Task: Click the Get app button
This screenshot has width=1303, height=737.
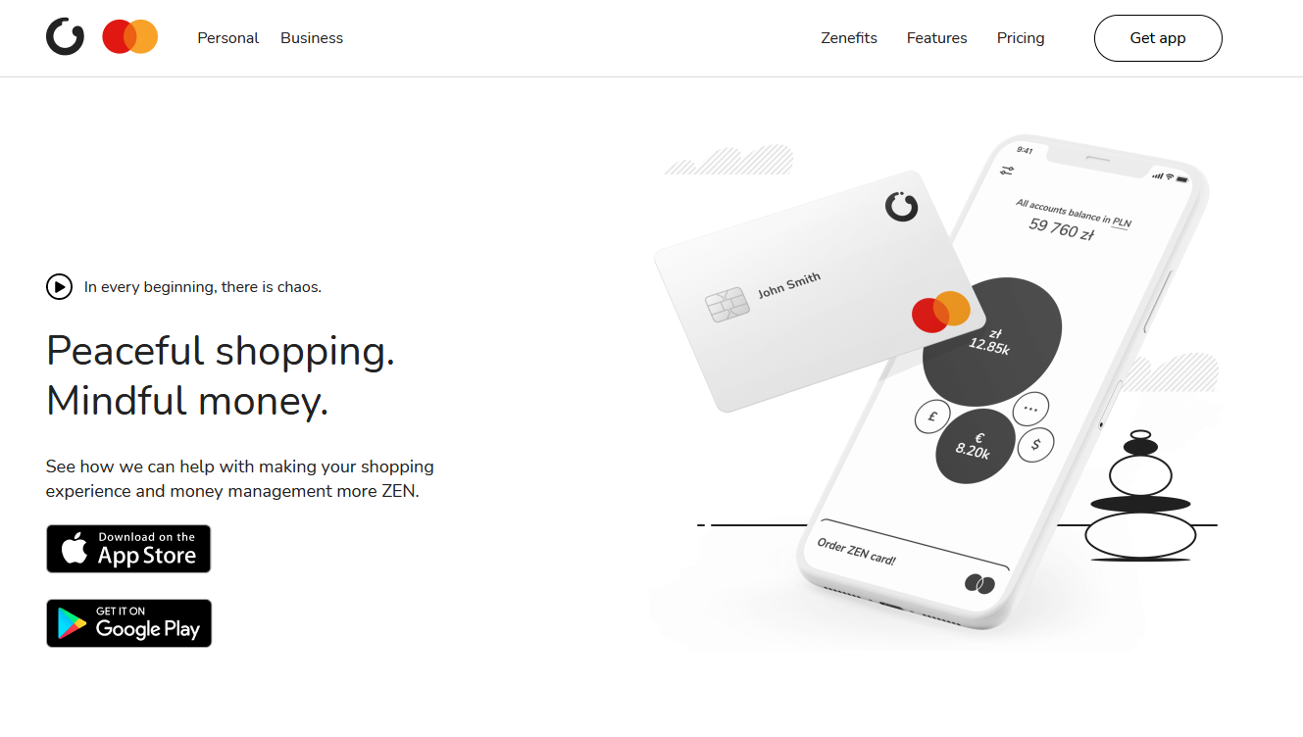Action: [x=1158, y=38]
